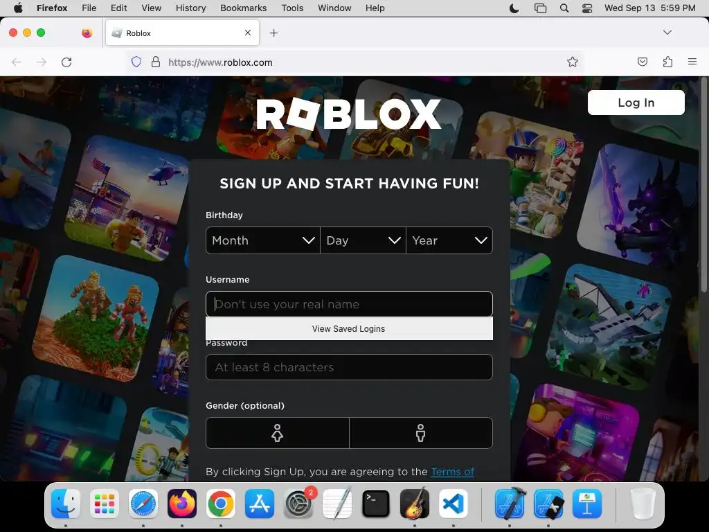Open the Apple menu

[18, 8]
